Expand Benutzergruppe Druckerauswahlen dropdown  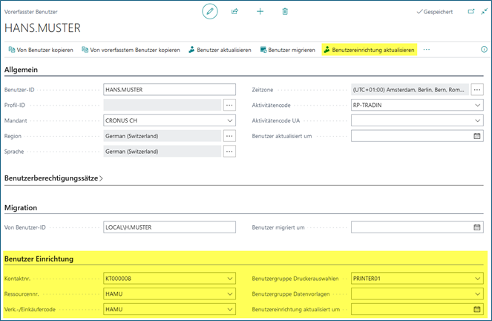point(477,279)
